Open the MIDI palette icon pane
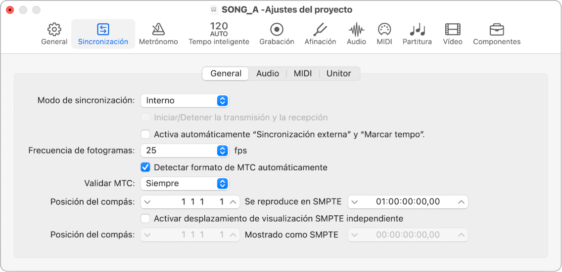 point(384,34)
